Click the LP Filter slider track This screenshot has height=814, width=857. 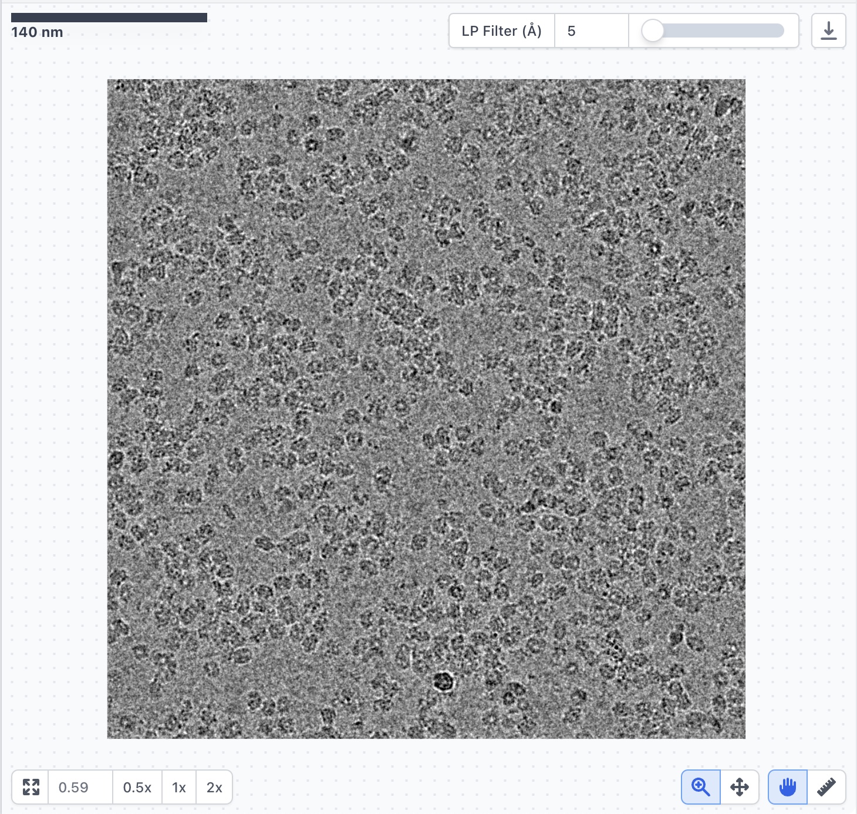click(x=713, y=30)
